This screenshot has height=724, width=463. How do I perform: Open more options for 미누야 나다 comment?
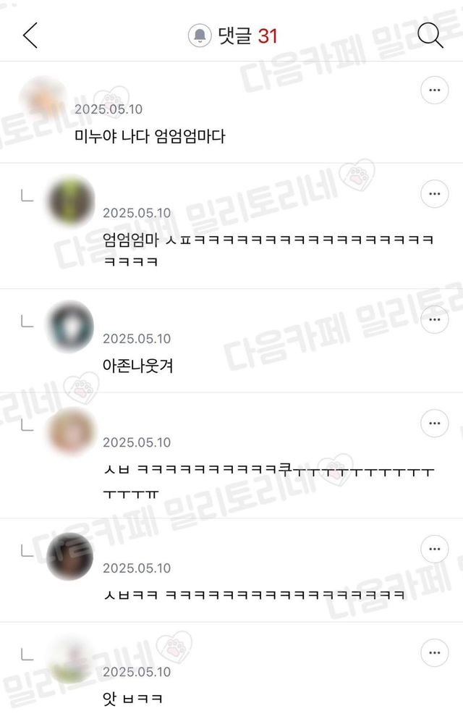click(434, 90)
